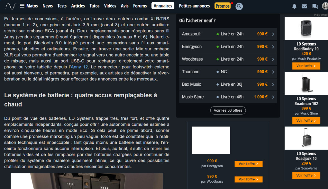Viewport: 328px width, 189px height.
Task: Open the search magnifier icon
Action: 239,6
